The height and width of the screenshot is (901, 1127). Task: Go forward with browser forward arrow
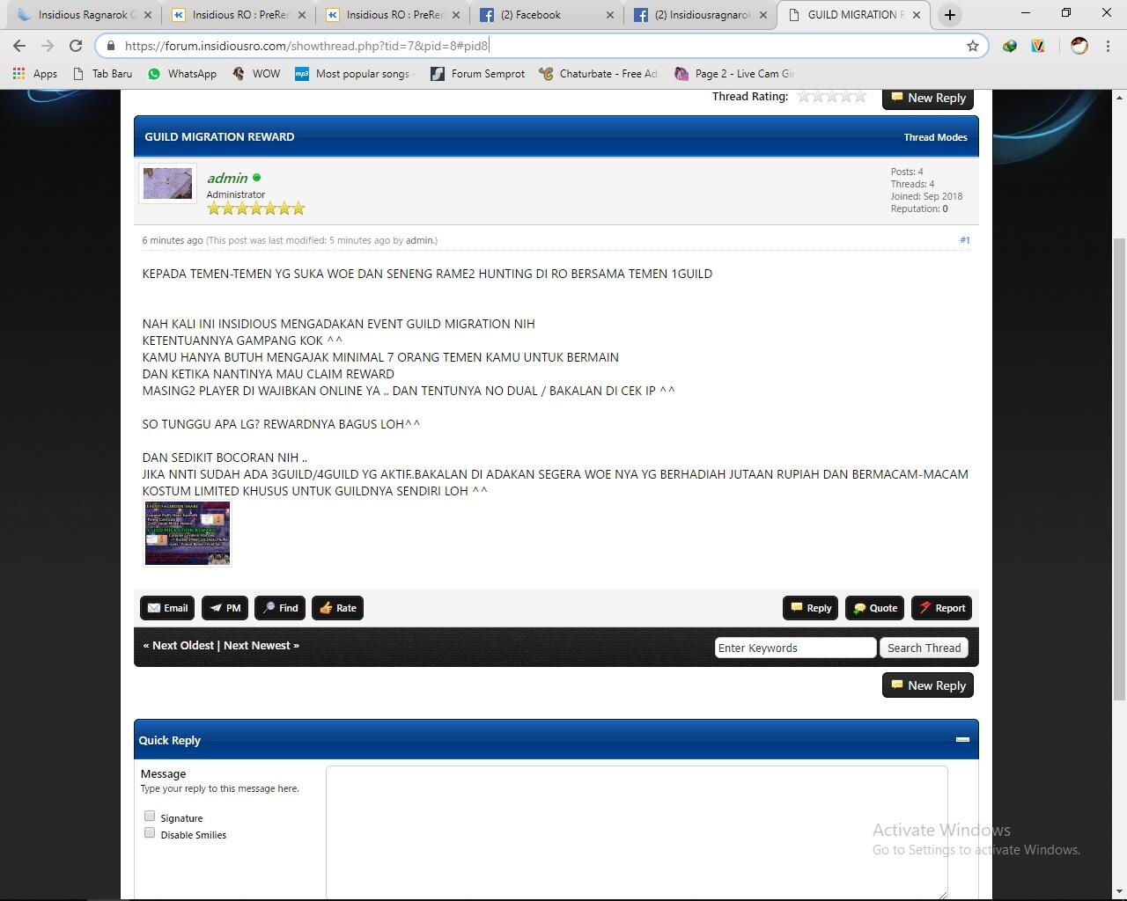(48, 46)
